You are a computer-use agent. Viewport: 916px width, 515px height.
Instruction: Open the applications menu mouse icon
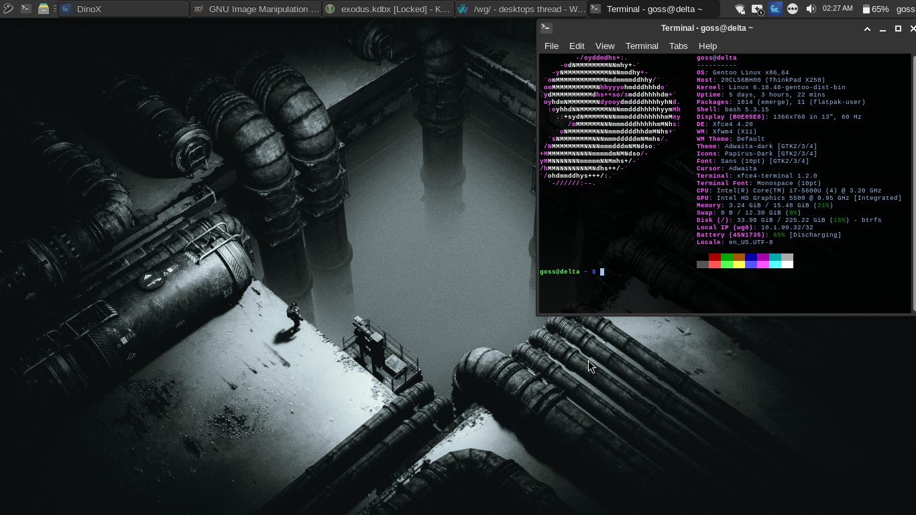(x=8, y=9)
